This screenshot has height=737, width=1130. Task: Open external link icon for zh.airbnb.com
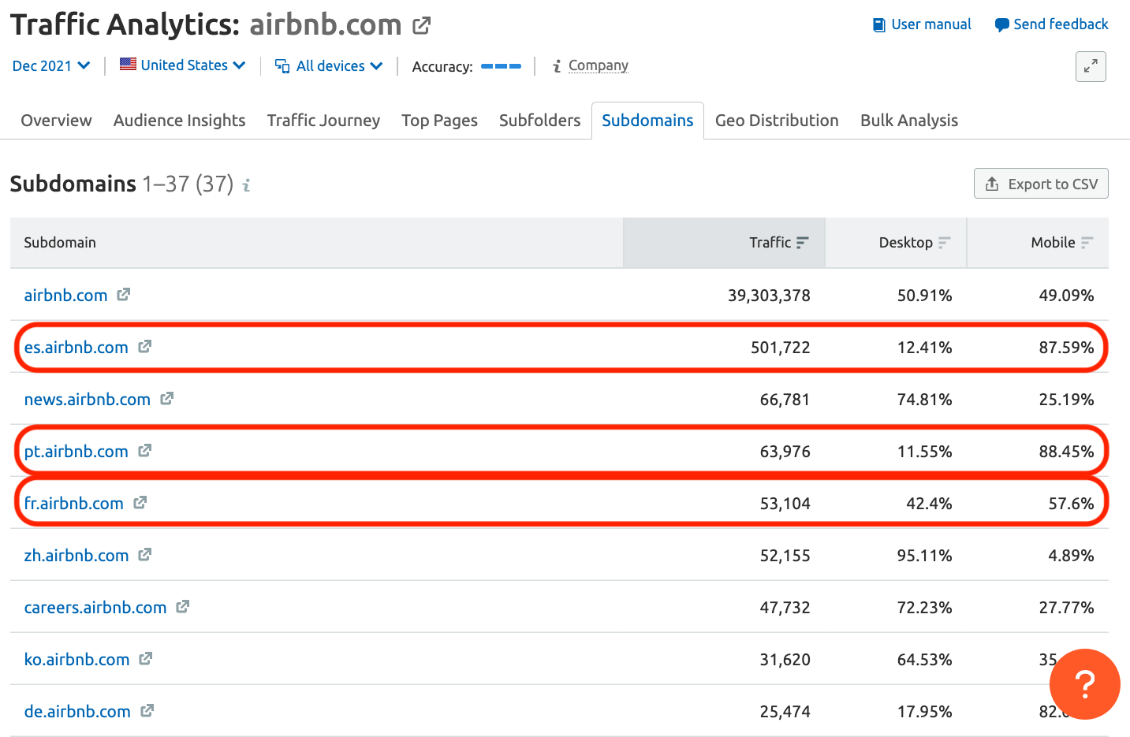click(145, 555)
